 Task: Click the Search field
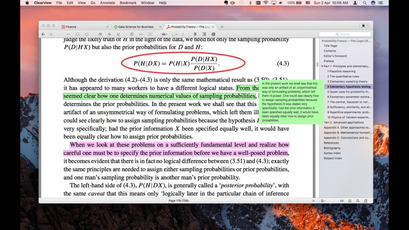(x=345, y=34)
